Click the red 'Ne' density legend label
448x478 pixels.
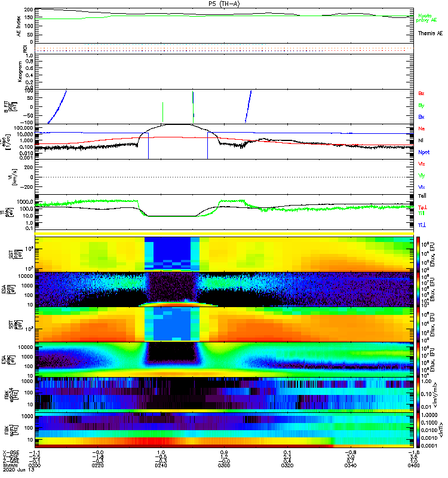click(421, 128)
